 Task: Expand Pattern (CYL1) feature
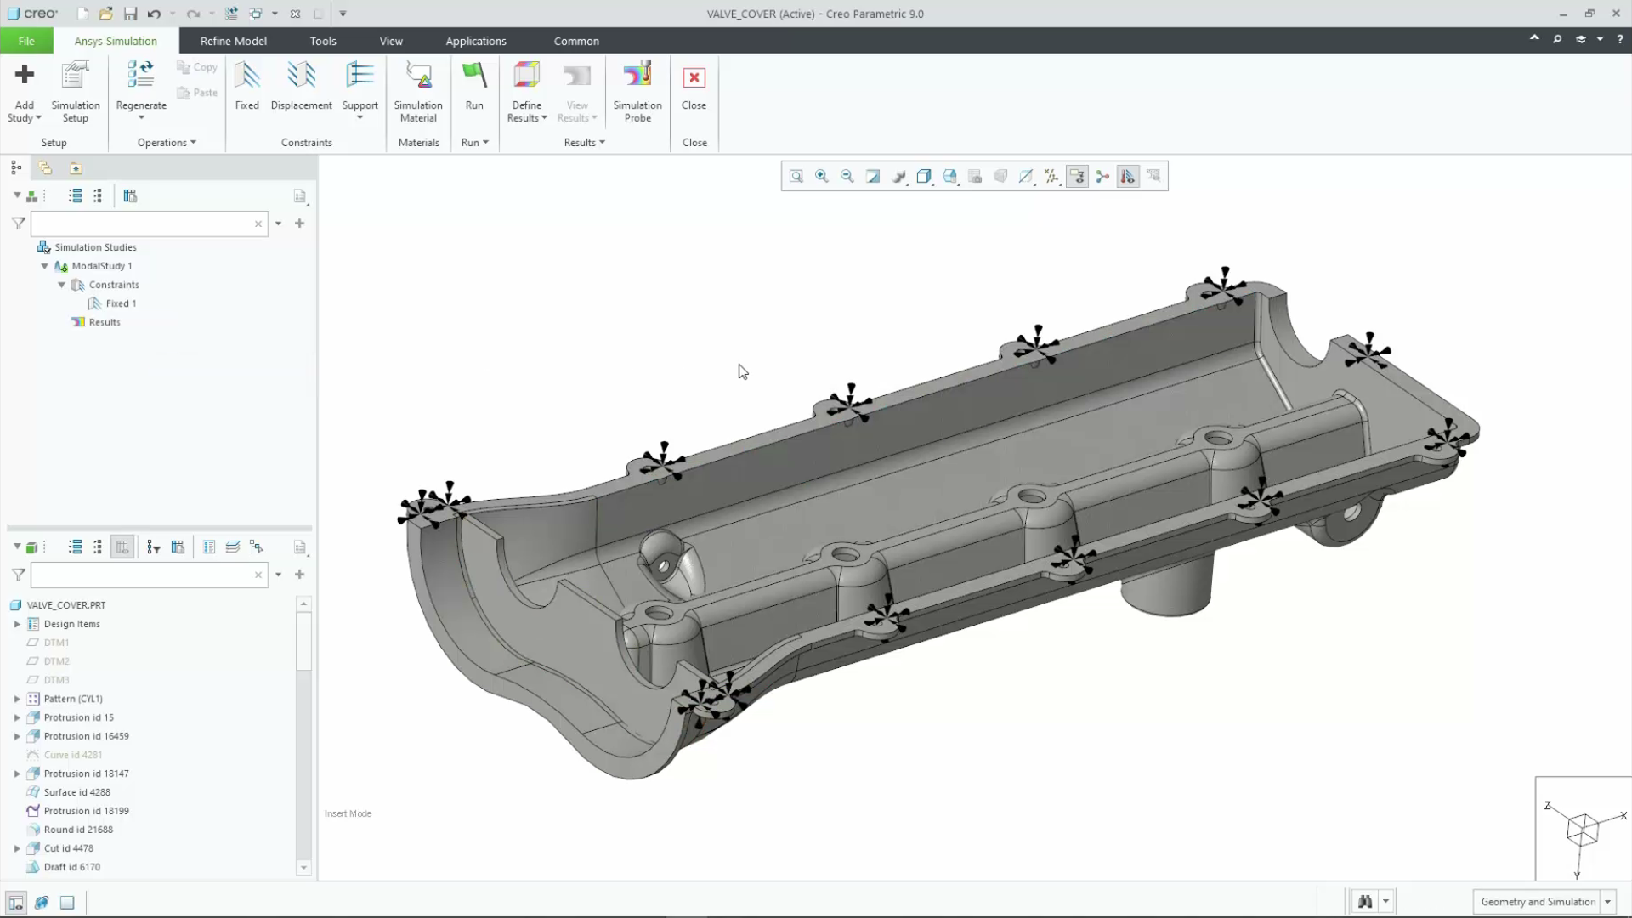[17, 699]
